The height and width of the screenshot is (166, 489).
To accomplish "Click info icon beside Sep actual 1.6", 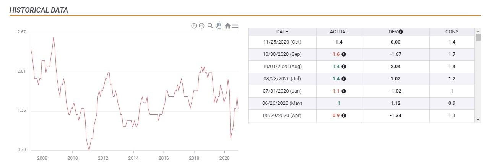I will [x=344, y=54].
